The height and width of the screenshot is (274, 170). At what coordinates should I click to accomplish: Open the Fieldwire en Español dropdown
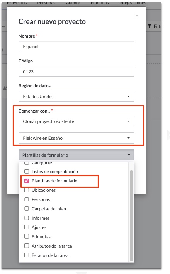[76, 138]
